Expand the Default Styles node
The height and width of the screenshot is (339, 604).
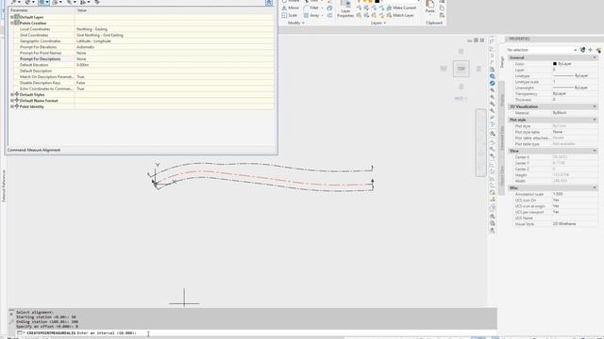tap(12, 94)
